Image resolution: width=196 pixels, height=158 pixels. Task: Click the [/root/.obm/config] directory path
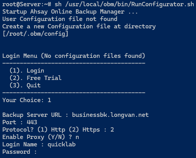point(35,34)
